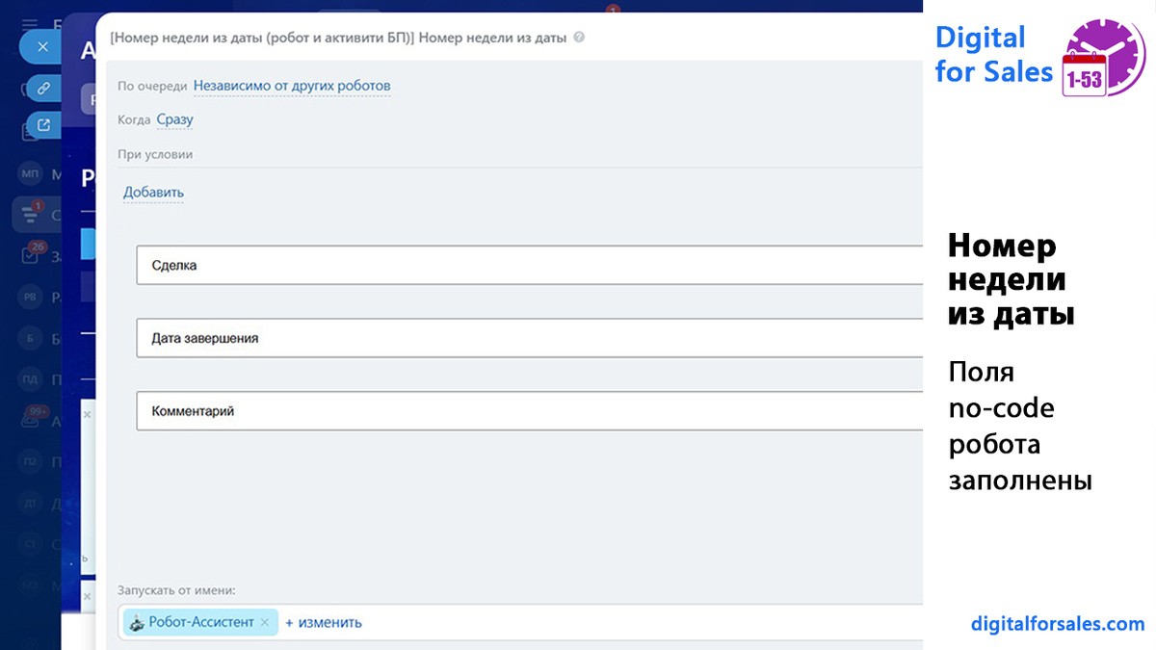Viewport: 1156px width, 650px height.
Task: Click the Digital for Sales logo text
Action: (993, 54)
